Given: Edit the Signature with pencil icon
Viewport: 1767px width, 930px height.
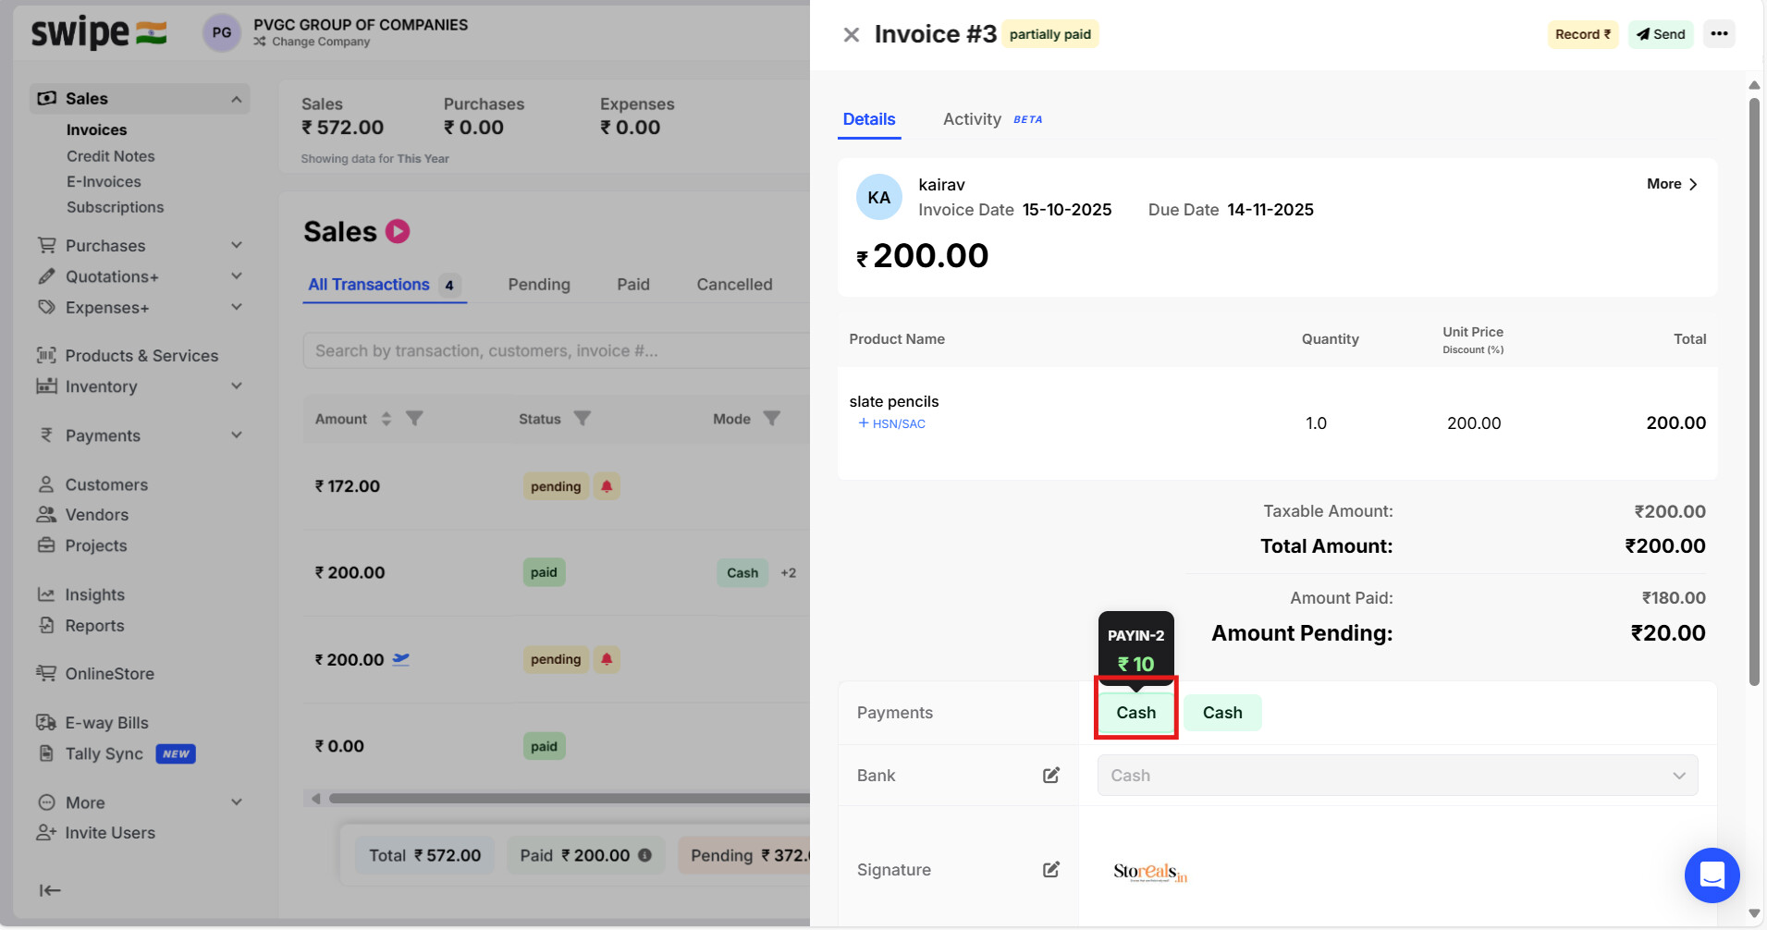Looking at the screenshot, I should point(1051,870).
